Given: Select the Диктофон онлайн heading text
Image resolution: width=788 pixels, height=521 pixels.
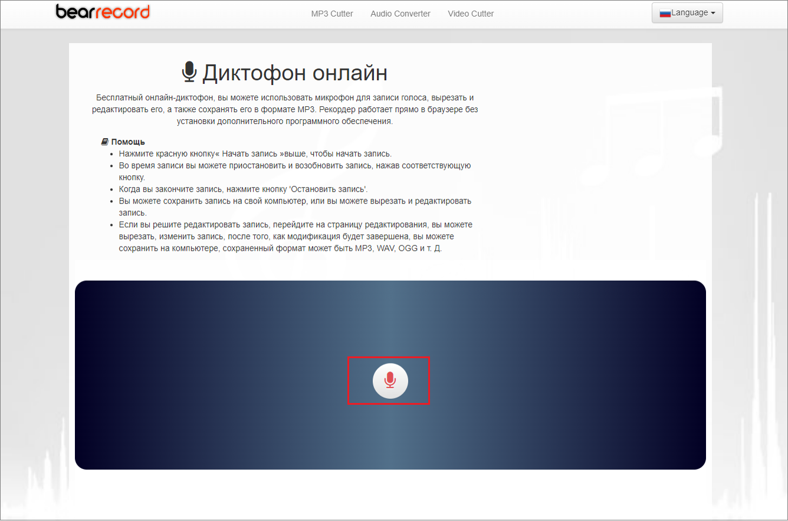Looking at the screenshot, I should [x=295, y=73].
